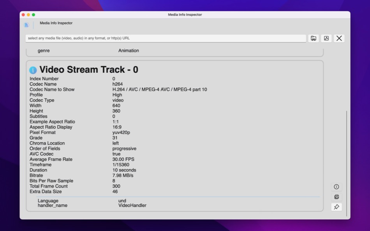Click the handler_name label

(x=53, y=206)
